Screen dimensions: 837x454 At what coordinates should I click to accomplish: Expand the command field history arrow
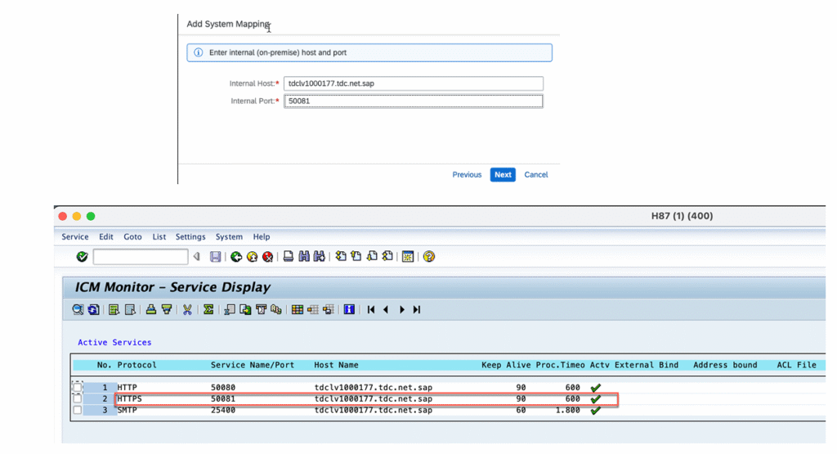point(196,257)
